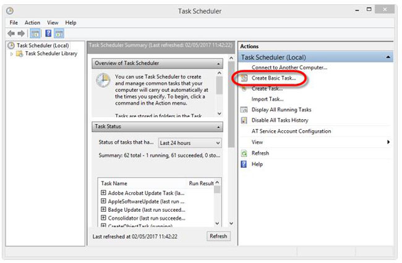Click the green Refresh icon in Actions

click(244, 153)
